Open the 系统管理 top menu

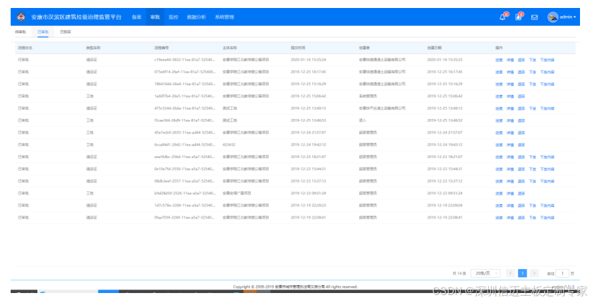click(224, 17)
